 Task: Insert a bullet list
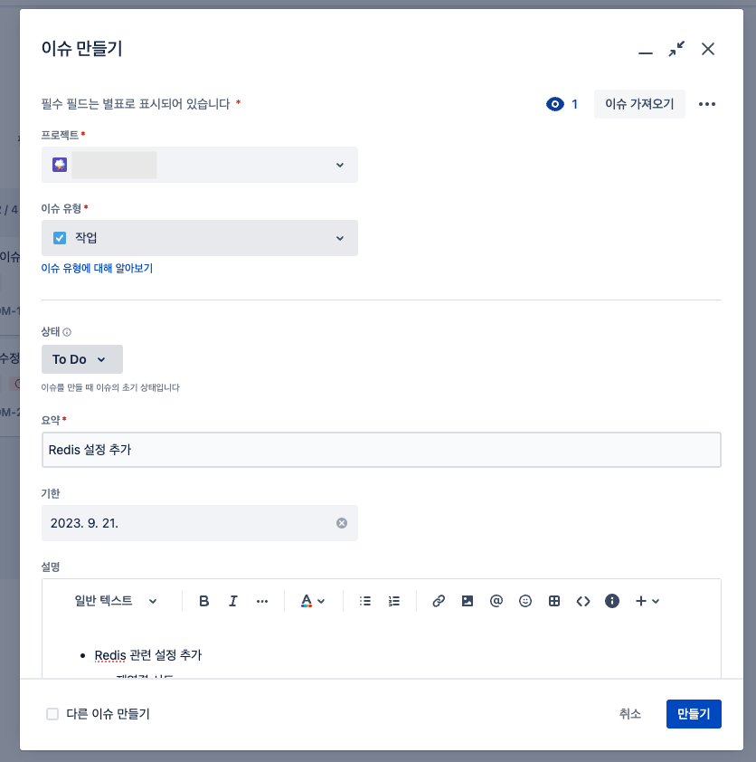[x=365, y=601]
